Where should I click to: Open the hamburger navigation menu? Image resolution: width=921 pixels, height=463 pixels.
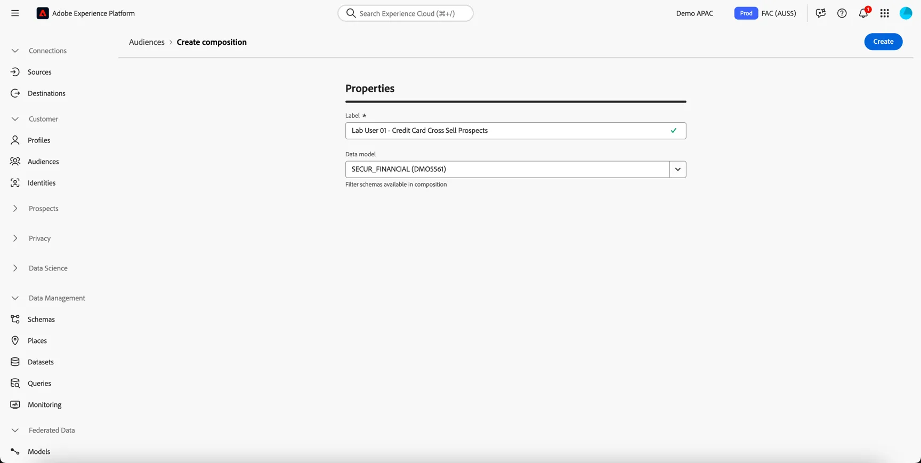(x=15, y=13)
